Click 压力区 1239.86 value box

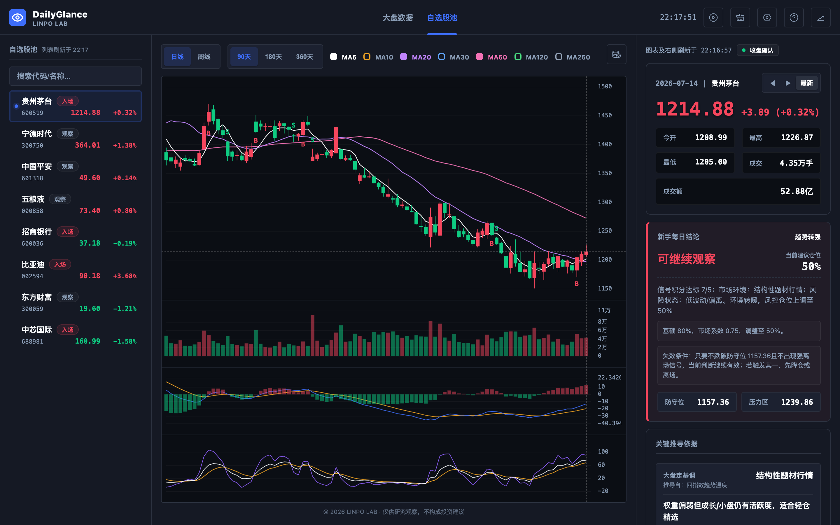click(x=781, y=402)
